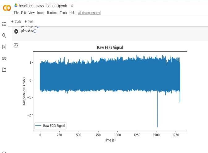Open the files folder panel

pos(4,70)
